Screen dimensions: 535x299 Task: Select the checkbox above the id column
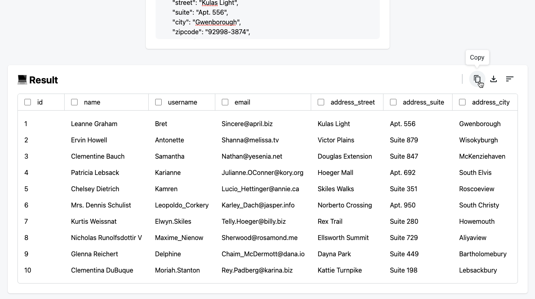28,102
